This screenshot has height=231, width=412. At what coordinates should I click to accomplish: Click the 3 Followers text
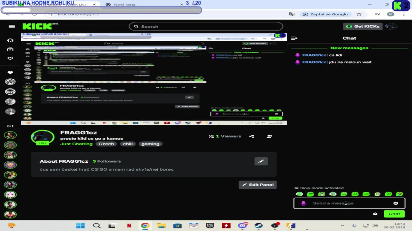[107, 161]
